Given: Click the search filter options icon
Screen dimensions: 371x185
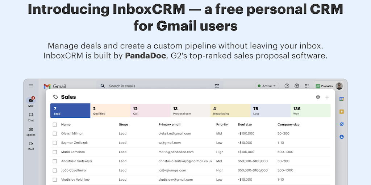Looking at the screenshot, I should [x=217, y=86].
